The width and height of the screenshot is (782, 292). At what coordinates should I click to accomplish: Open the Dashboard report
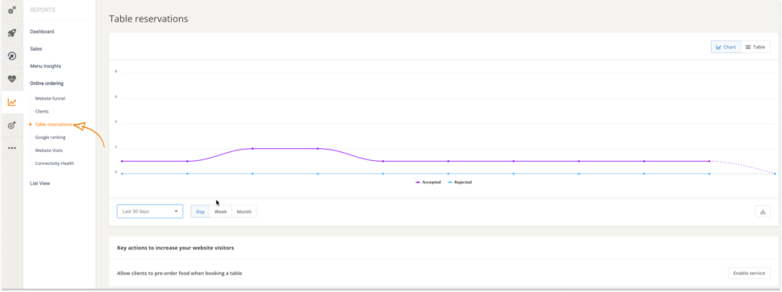click(42, 31)
